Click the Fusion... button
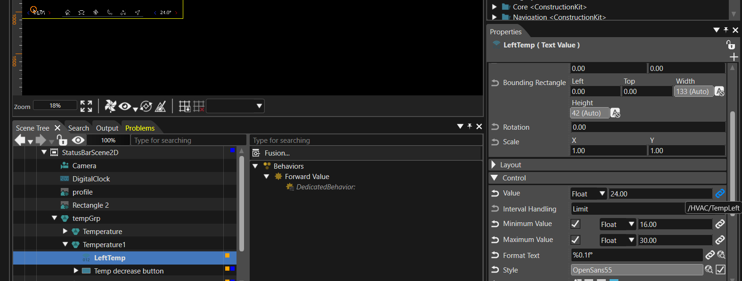Viewport: 742px width, 281px height. point(277,153)
